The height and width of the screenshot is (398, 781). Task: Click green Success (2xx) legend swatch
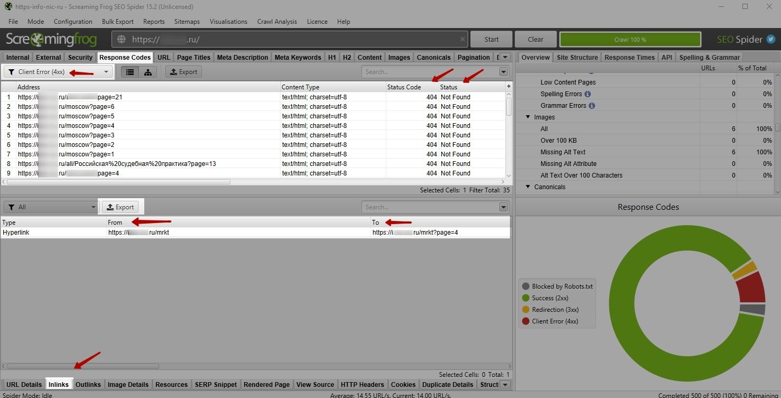tap(526, 298)
